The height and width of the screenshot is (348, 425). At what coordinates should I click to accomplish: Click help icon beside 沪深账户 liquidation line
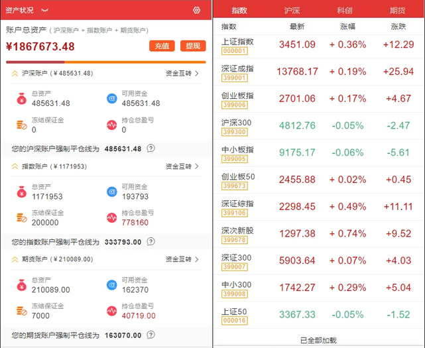coord(151,148)
